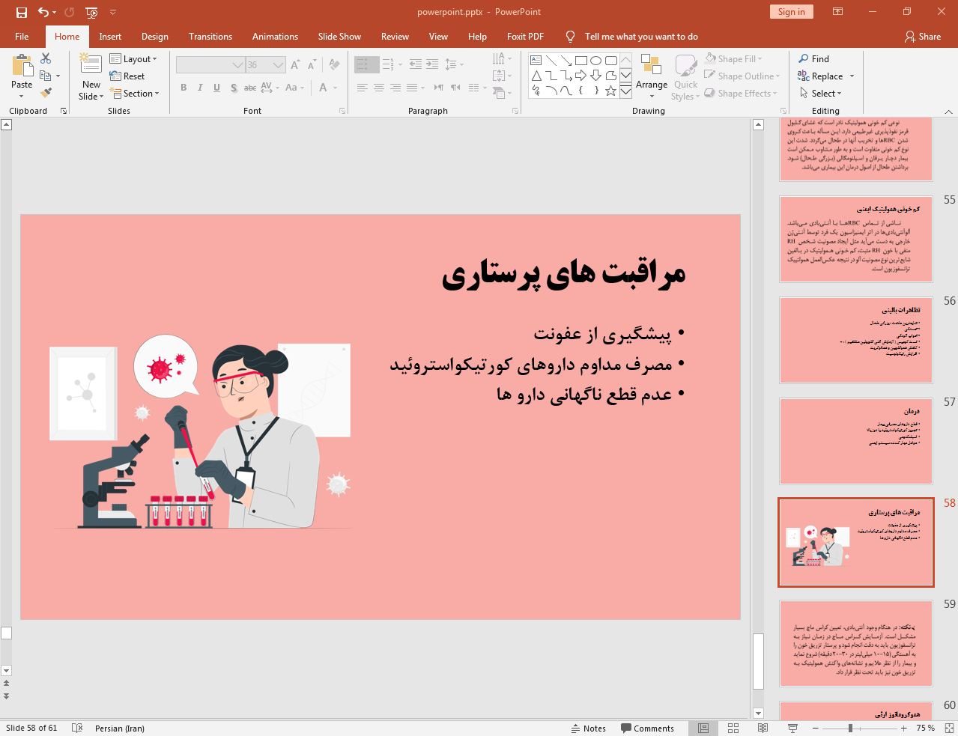The image size is (958, 736).
Task: Open Quick Styles gallery
Action: pyautogui.click(x=685, y=77)
